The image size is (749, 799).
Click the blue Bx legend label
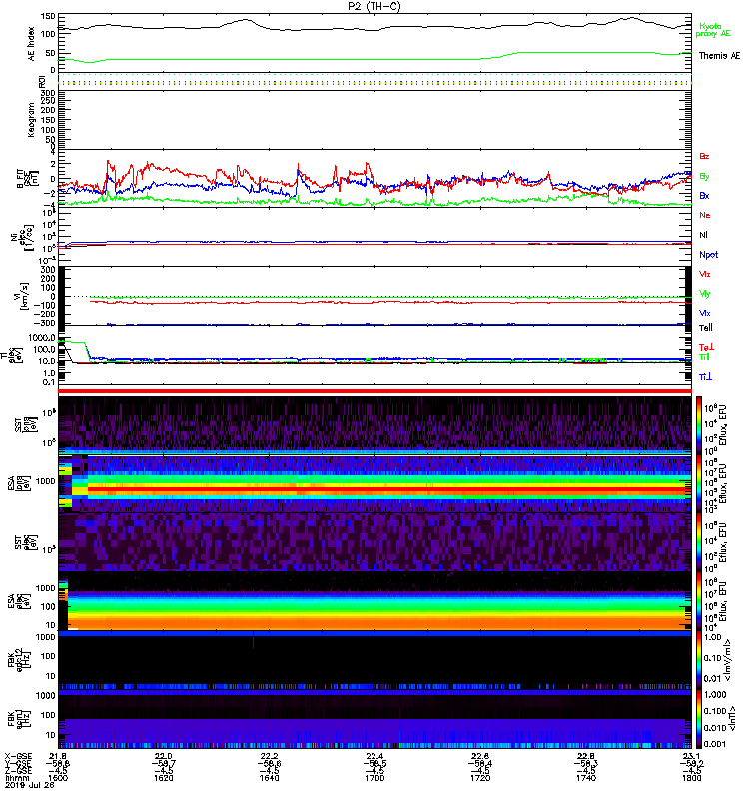704,195
